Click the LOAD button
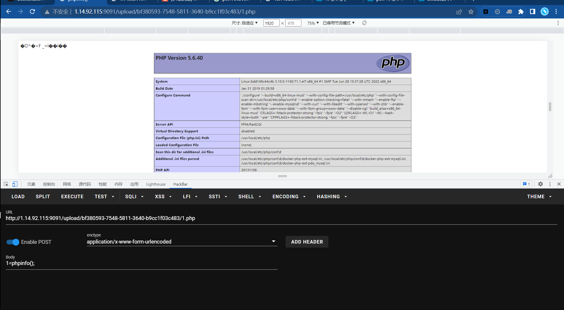This screenshot has height=310, width=564. (x=18, y=197)
